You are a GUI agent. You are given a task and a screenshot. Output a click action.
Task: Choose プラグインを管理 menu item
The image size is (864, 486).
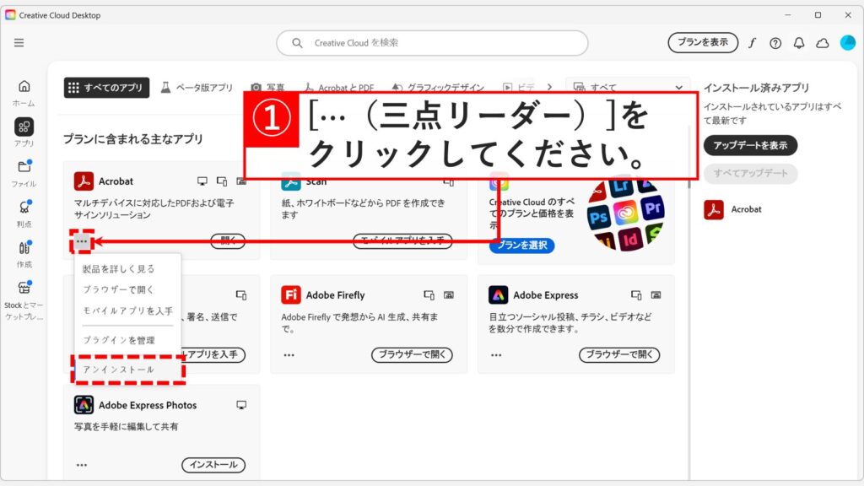pyautogui.click(x=119, y=341)
